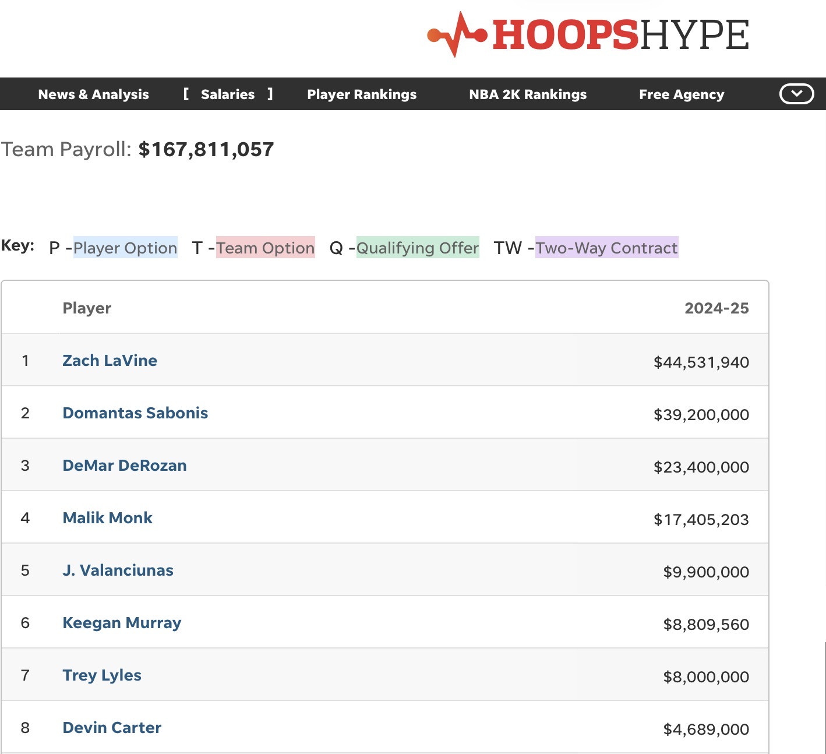Sort by the 2024-25 column header
Viewport: 826px width, 754px height.
[716, 308]
